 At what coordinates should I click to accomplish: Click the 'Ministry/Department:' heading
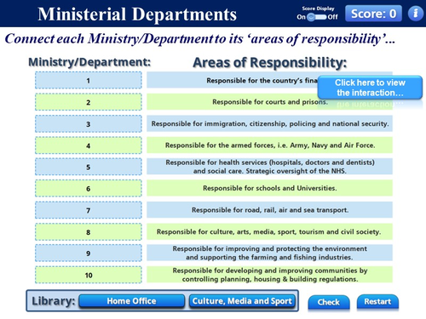(x=89, y=62)
